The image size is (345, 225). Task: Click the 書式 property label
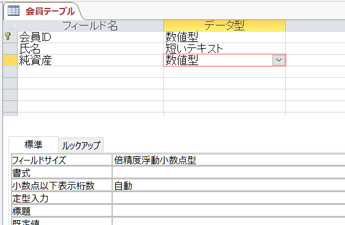pos(62,173)
